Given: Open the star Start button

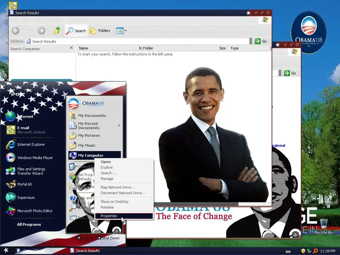Looking at the screenshot, I should tap(6, 250).
